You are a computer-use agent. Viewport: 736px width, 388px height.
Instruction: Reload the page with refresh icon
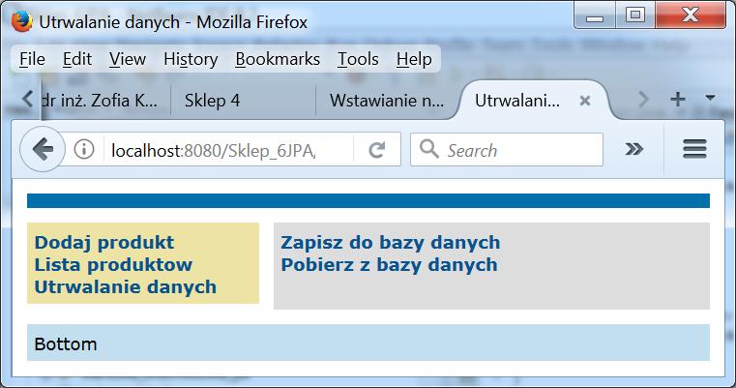click(x=377, y=150)
